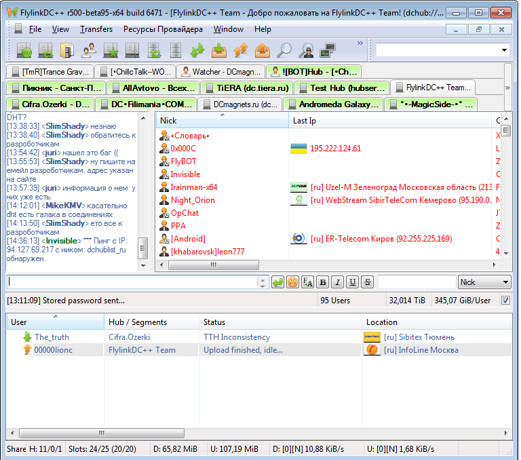Viewport: 521px width, 460px height.
Task: Expand hidden toolbar buttons chevron
Action: pyautogui.click(x=360, y=43)
